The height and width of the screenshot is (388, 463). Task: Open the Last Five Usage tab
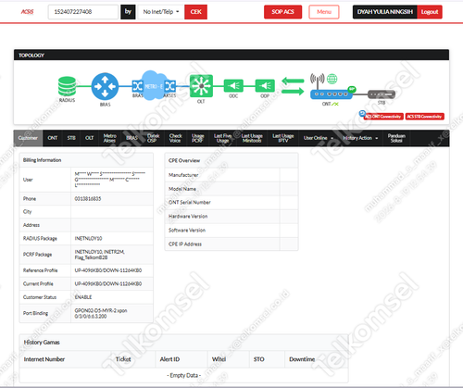pyautogui.click(x=222, y=138)
